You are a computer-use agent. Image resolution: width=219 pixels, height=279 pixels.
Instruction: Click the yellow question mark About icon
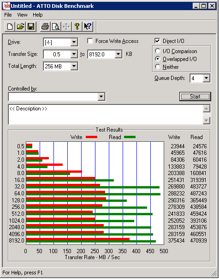77,27
